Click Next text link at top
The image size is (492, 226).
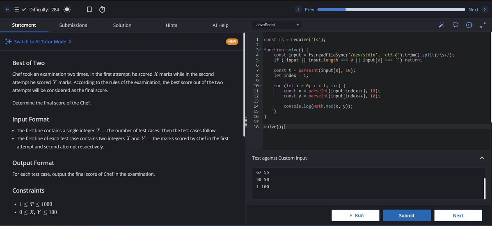473,10
